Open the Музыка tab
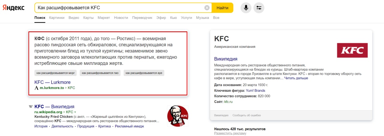Image resolution: width=384 pixels, height=136 pixels. [202, 18]
